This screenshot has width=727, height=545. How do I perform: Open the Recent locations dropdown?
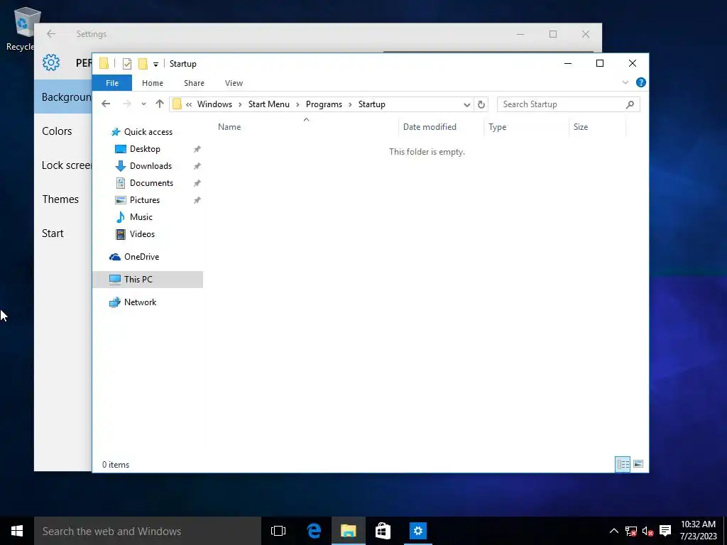coord(143,104)
